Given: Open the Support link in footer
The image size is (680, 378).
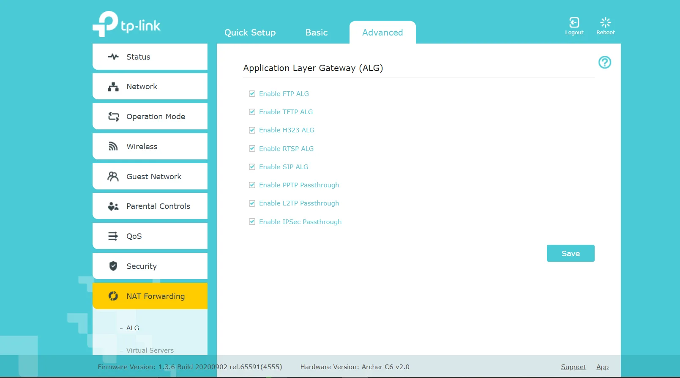Looking at the screenshot, I should pos(573,367).
